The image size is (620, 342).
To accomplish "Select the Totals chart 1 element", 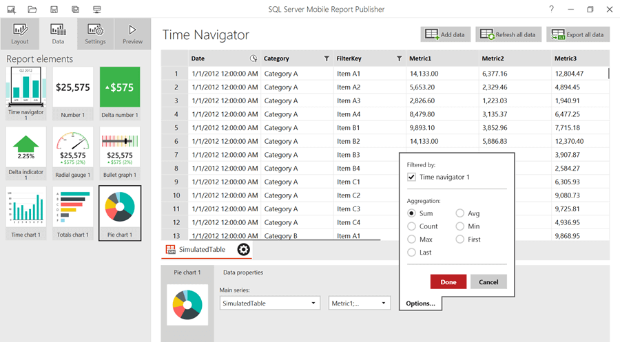I will 73,213.
